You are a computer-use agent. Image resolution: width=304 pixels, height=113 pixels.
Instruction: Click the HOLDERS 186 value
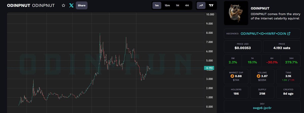pyautogui.click(x=236, y=94)
